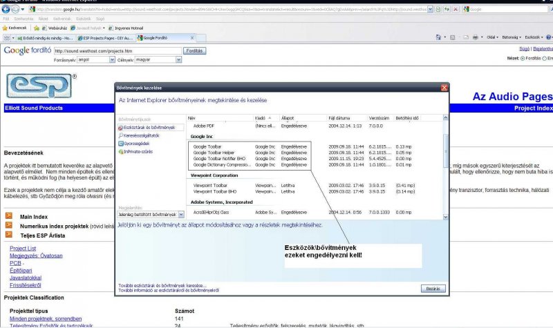553x328 pixels.
Task: Switch to ESP Projects Pages tab
Action: pos(105,38)
